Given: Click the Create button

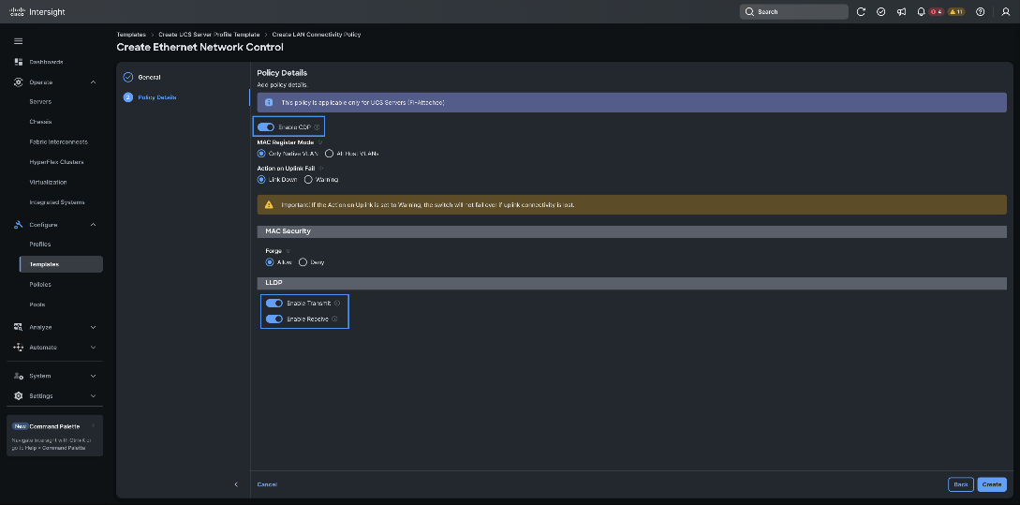Looking at the screenshot, I should click(x=991, y=484).
